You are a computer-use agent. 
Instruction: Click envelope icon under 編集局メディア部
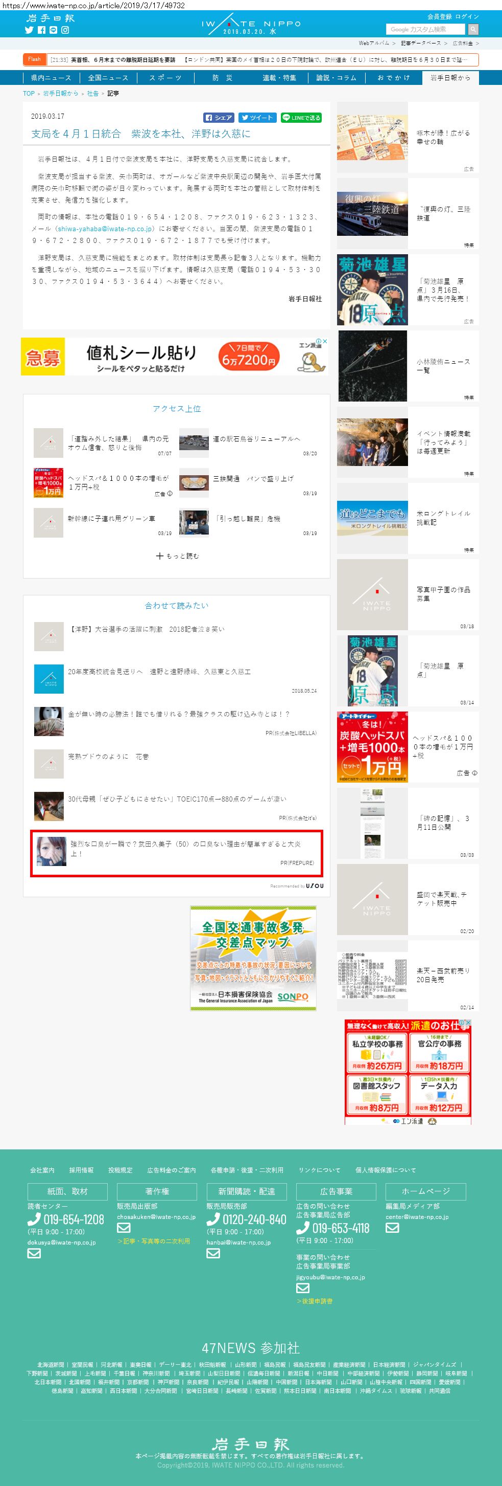pos(392,1228)
